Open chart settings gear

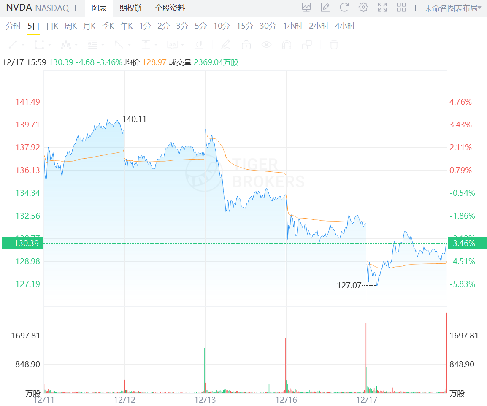[x=363, y=8]
